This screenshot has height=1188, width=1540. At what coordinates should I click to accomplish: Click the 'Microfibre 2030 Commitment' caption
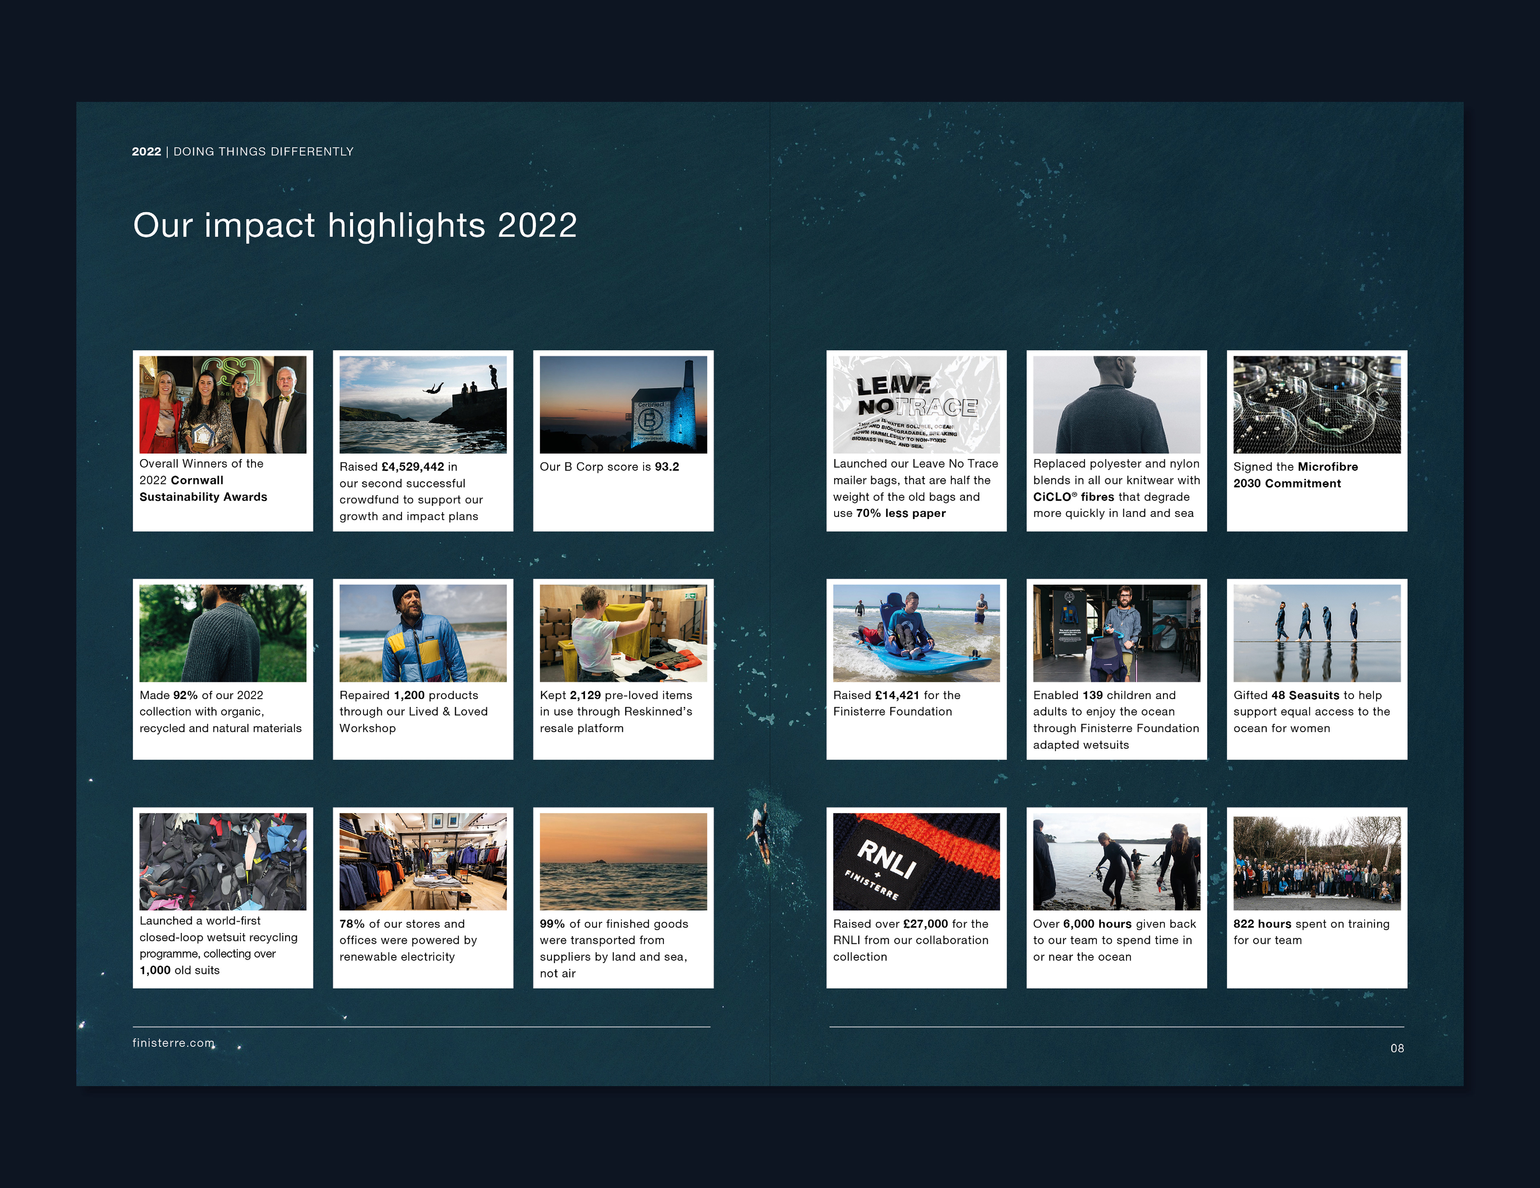coord(1295,475)
